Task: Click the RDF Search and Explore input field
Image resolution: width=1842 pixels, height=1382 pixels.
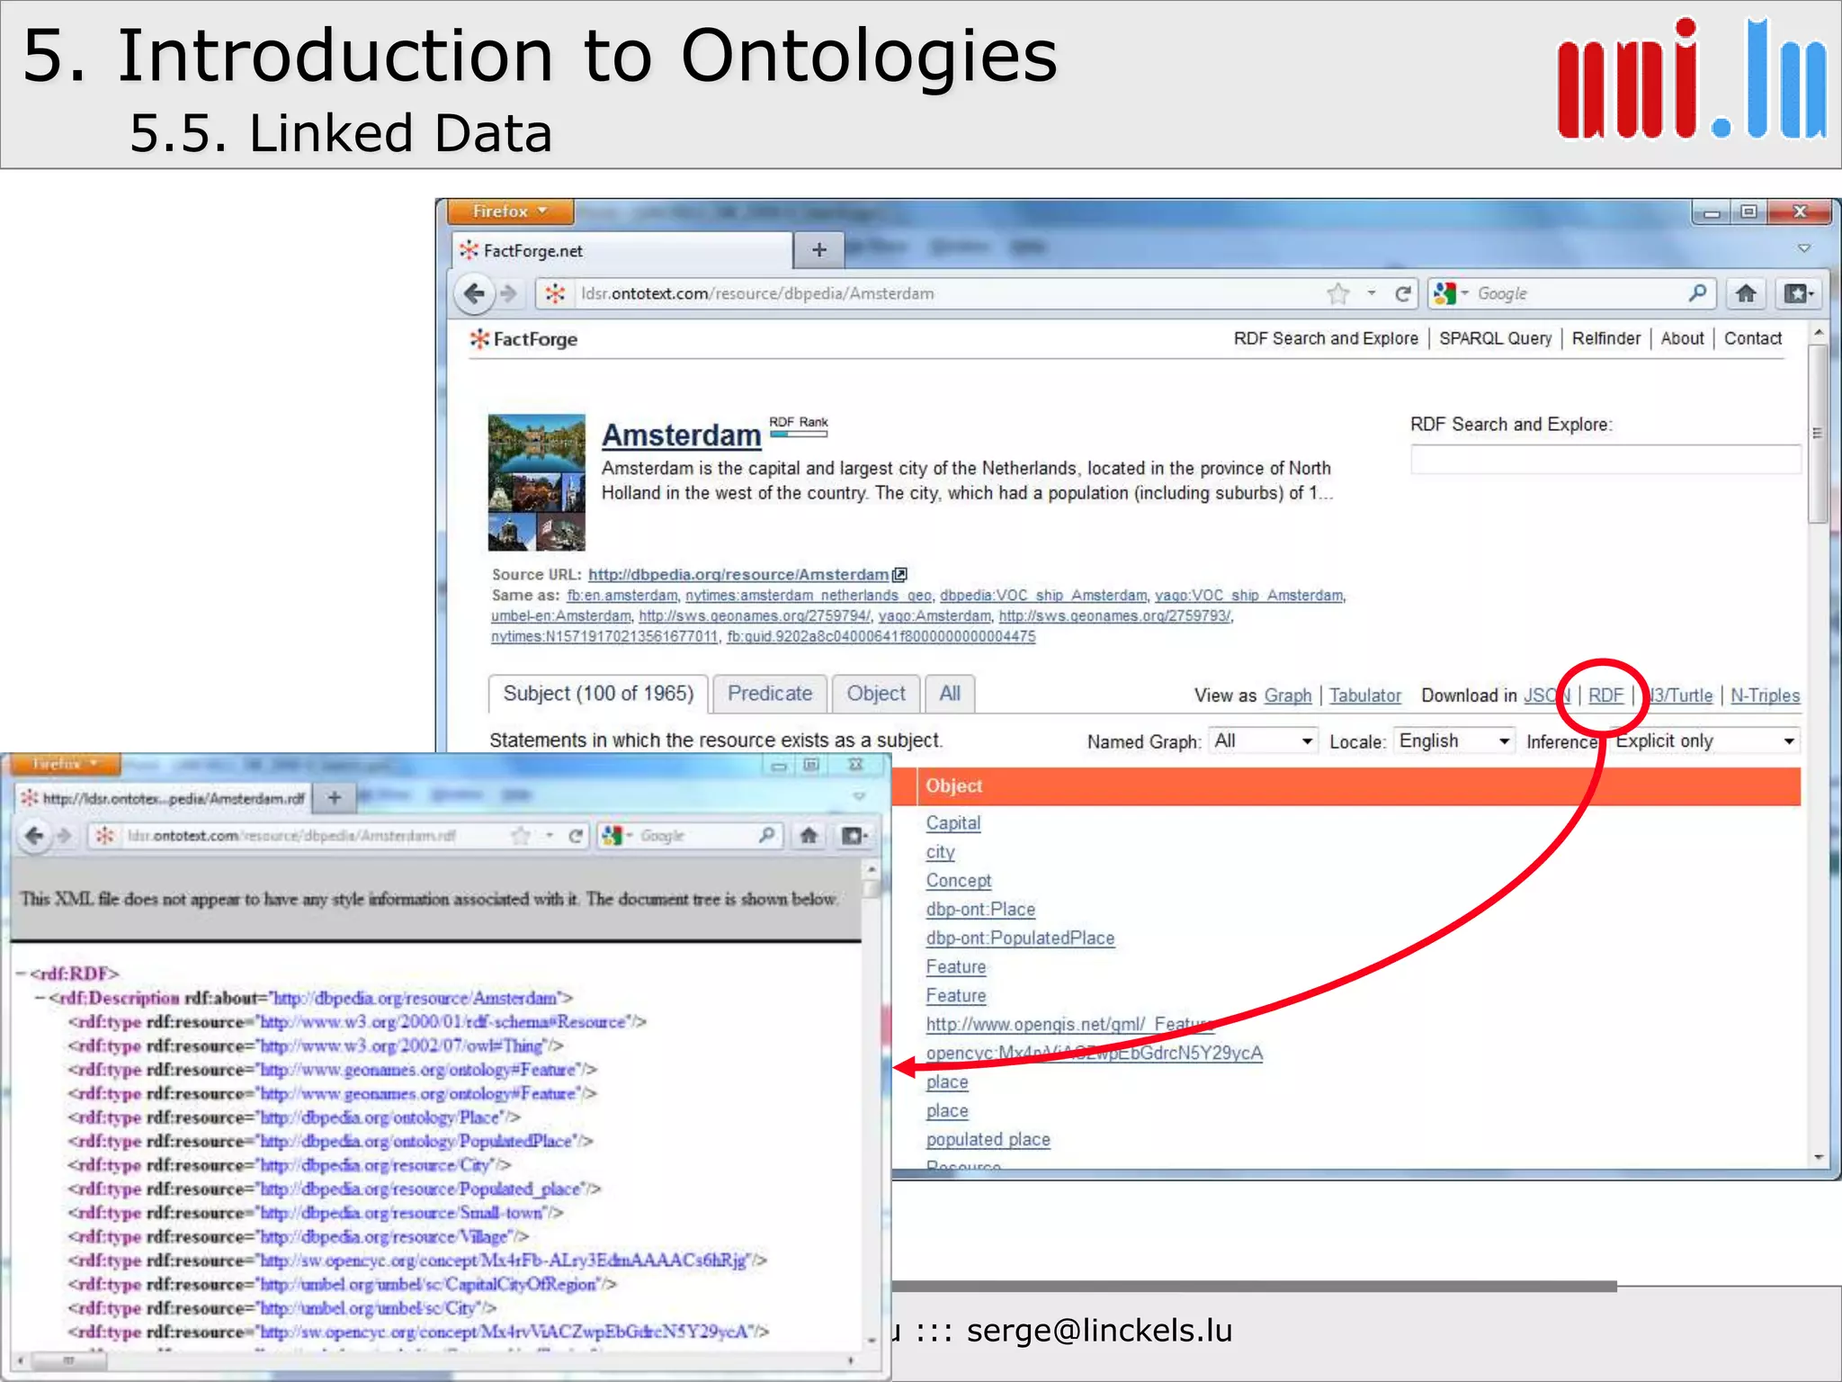Action: coord(1605,459)
